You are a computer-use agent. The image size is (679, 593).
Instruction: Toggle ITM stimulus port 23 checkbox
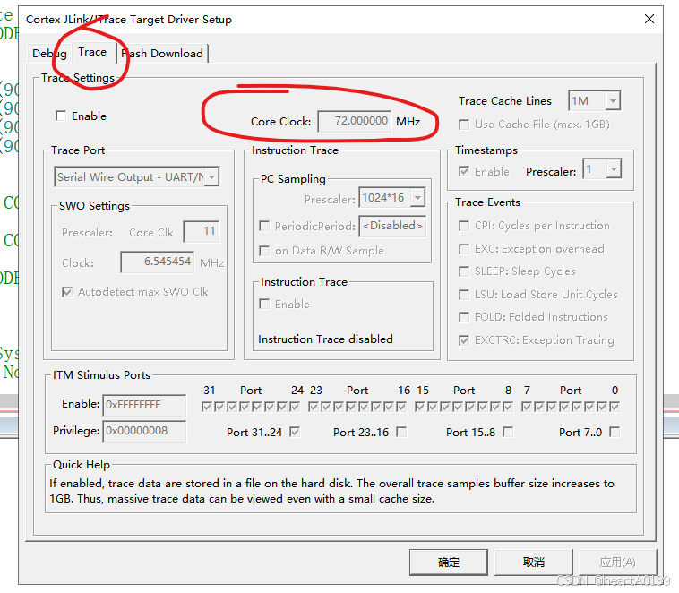(314, 407)
